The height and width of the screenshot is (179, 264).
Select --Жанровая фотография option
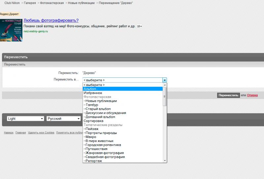(x=123, y=153)
